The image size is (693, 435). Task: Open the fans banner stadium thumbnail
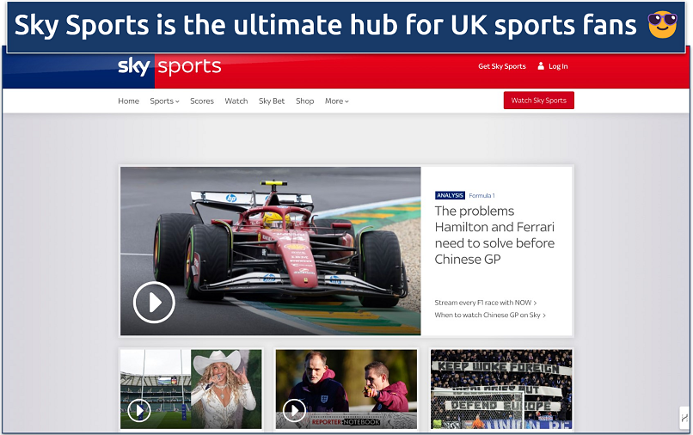501,389
